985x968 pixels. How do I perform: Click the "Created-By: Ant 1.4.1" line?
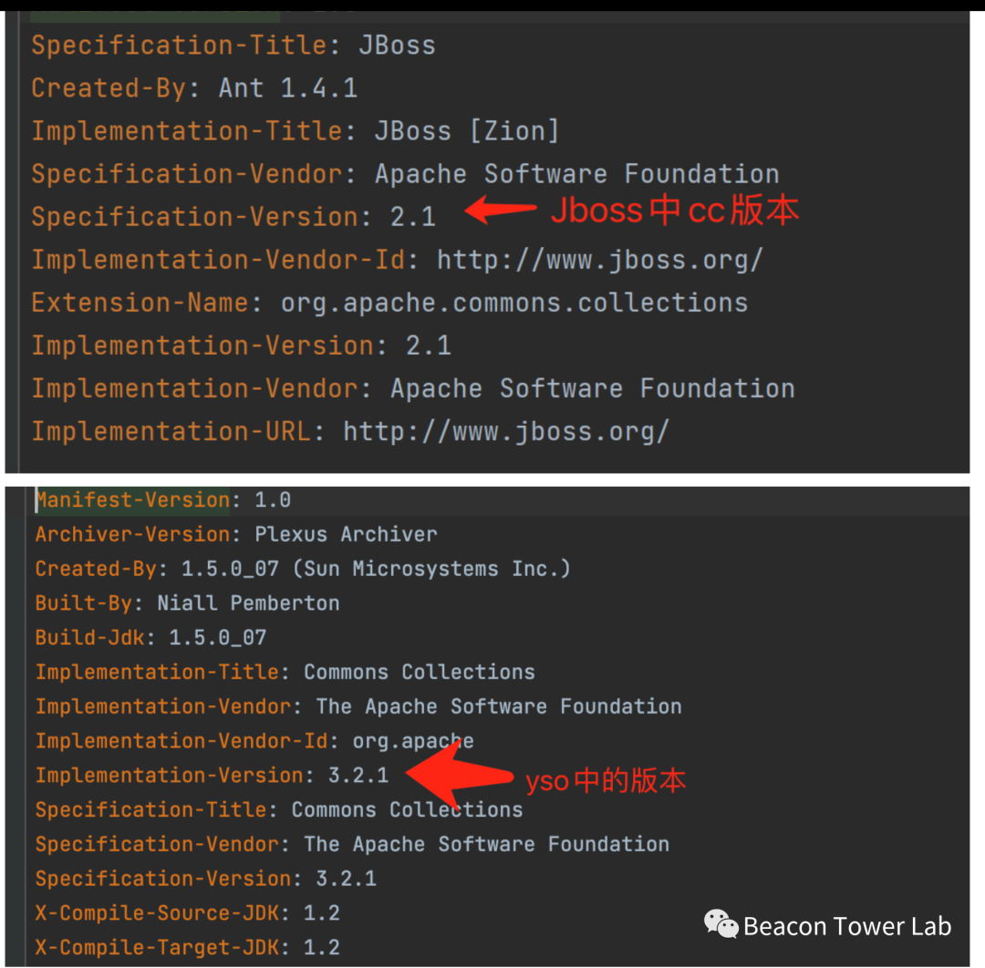(193, 88)
